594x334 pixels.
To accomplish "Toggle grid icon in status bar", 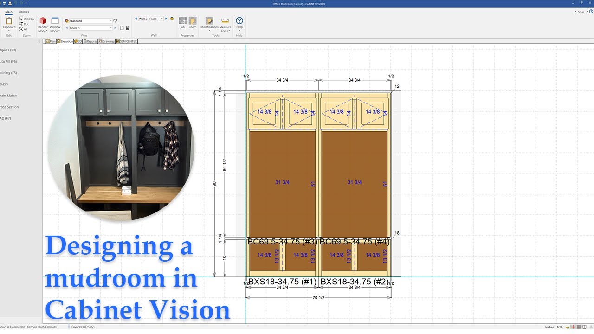I will [x=579, y=327].
